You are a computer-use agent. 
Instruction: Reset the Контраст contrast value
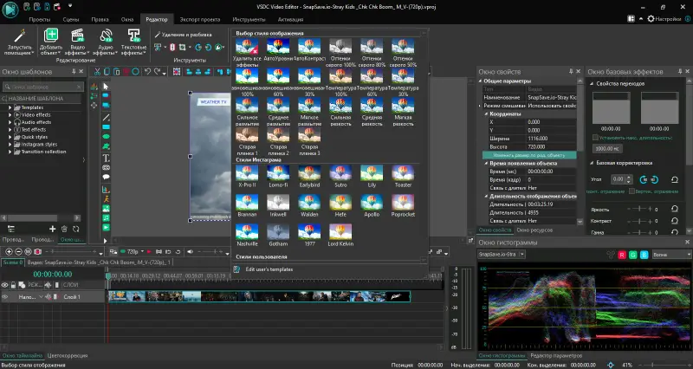675,221
